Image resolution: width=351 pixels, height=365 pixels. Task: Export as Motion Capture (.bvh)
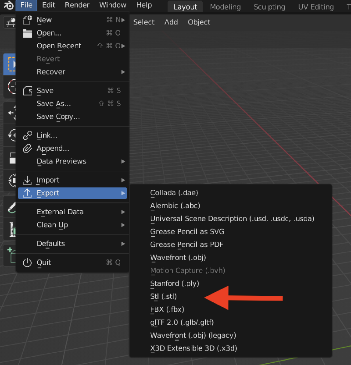[230, 271]
